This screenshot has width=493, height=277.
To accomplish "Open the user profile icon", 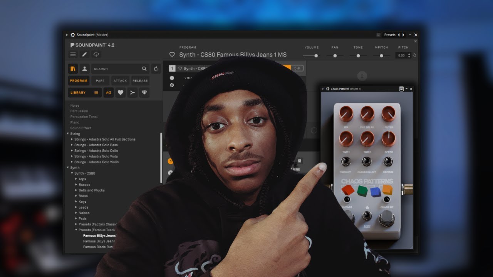I will 85,69.
